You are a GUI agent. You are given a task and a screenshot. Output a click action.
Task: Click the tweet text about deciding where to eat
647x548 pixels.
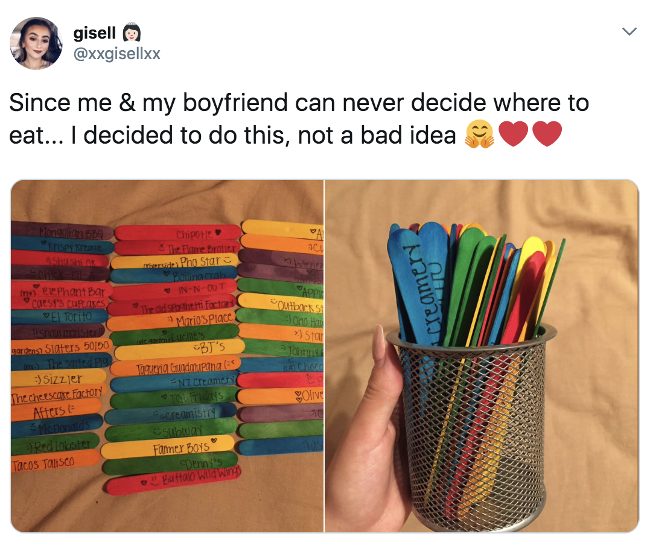point(299,119)
